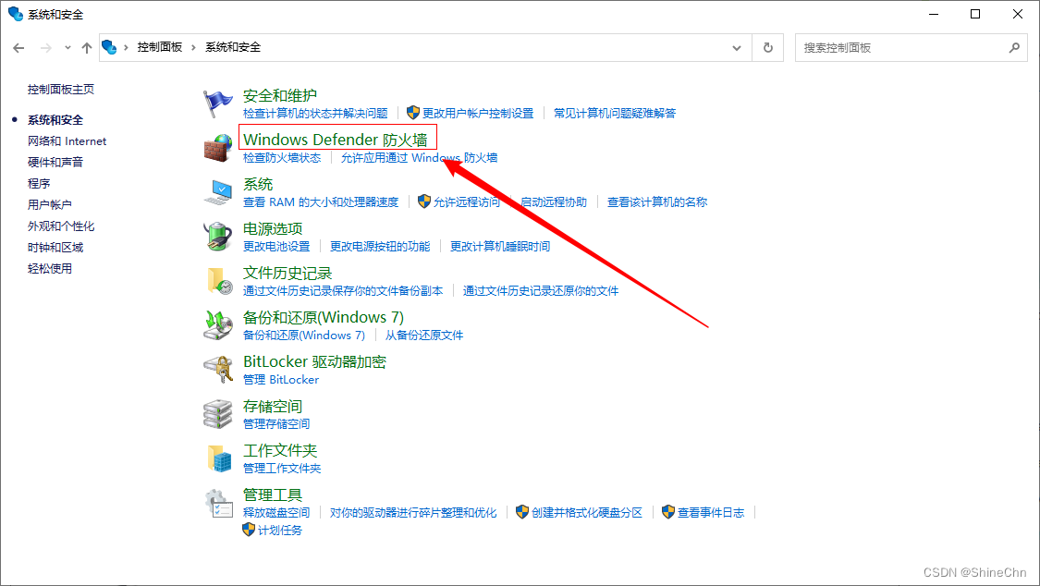Open the 文件历史记录 heading
This screenshot has height=586, width=1040.
(x=288, y=273)
